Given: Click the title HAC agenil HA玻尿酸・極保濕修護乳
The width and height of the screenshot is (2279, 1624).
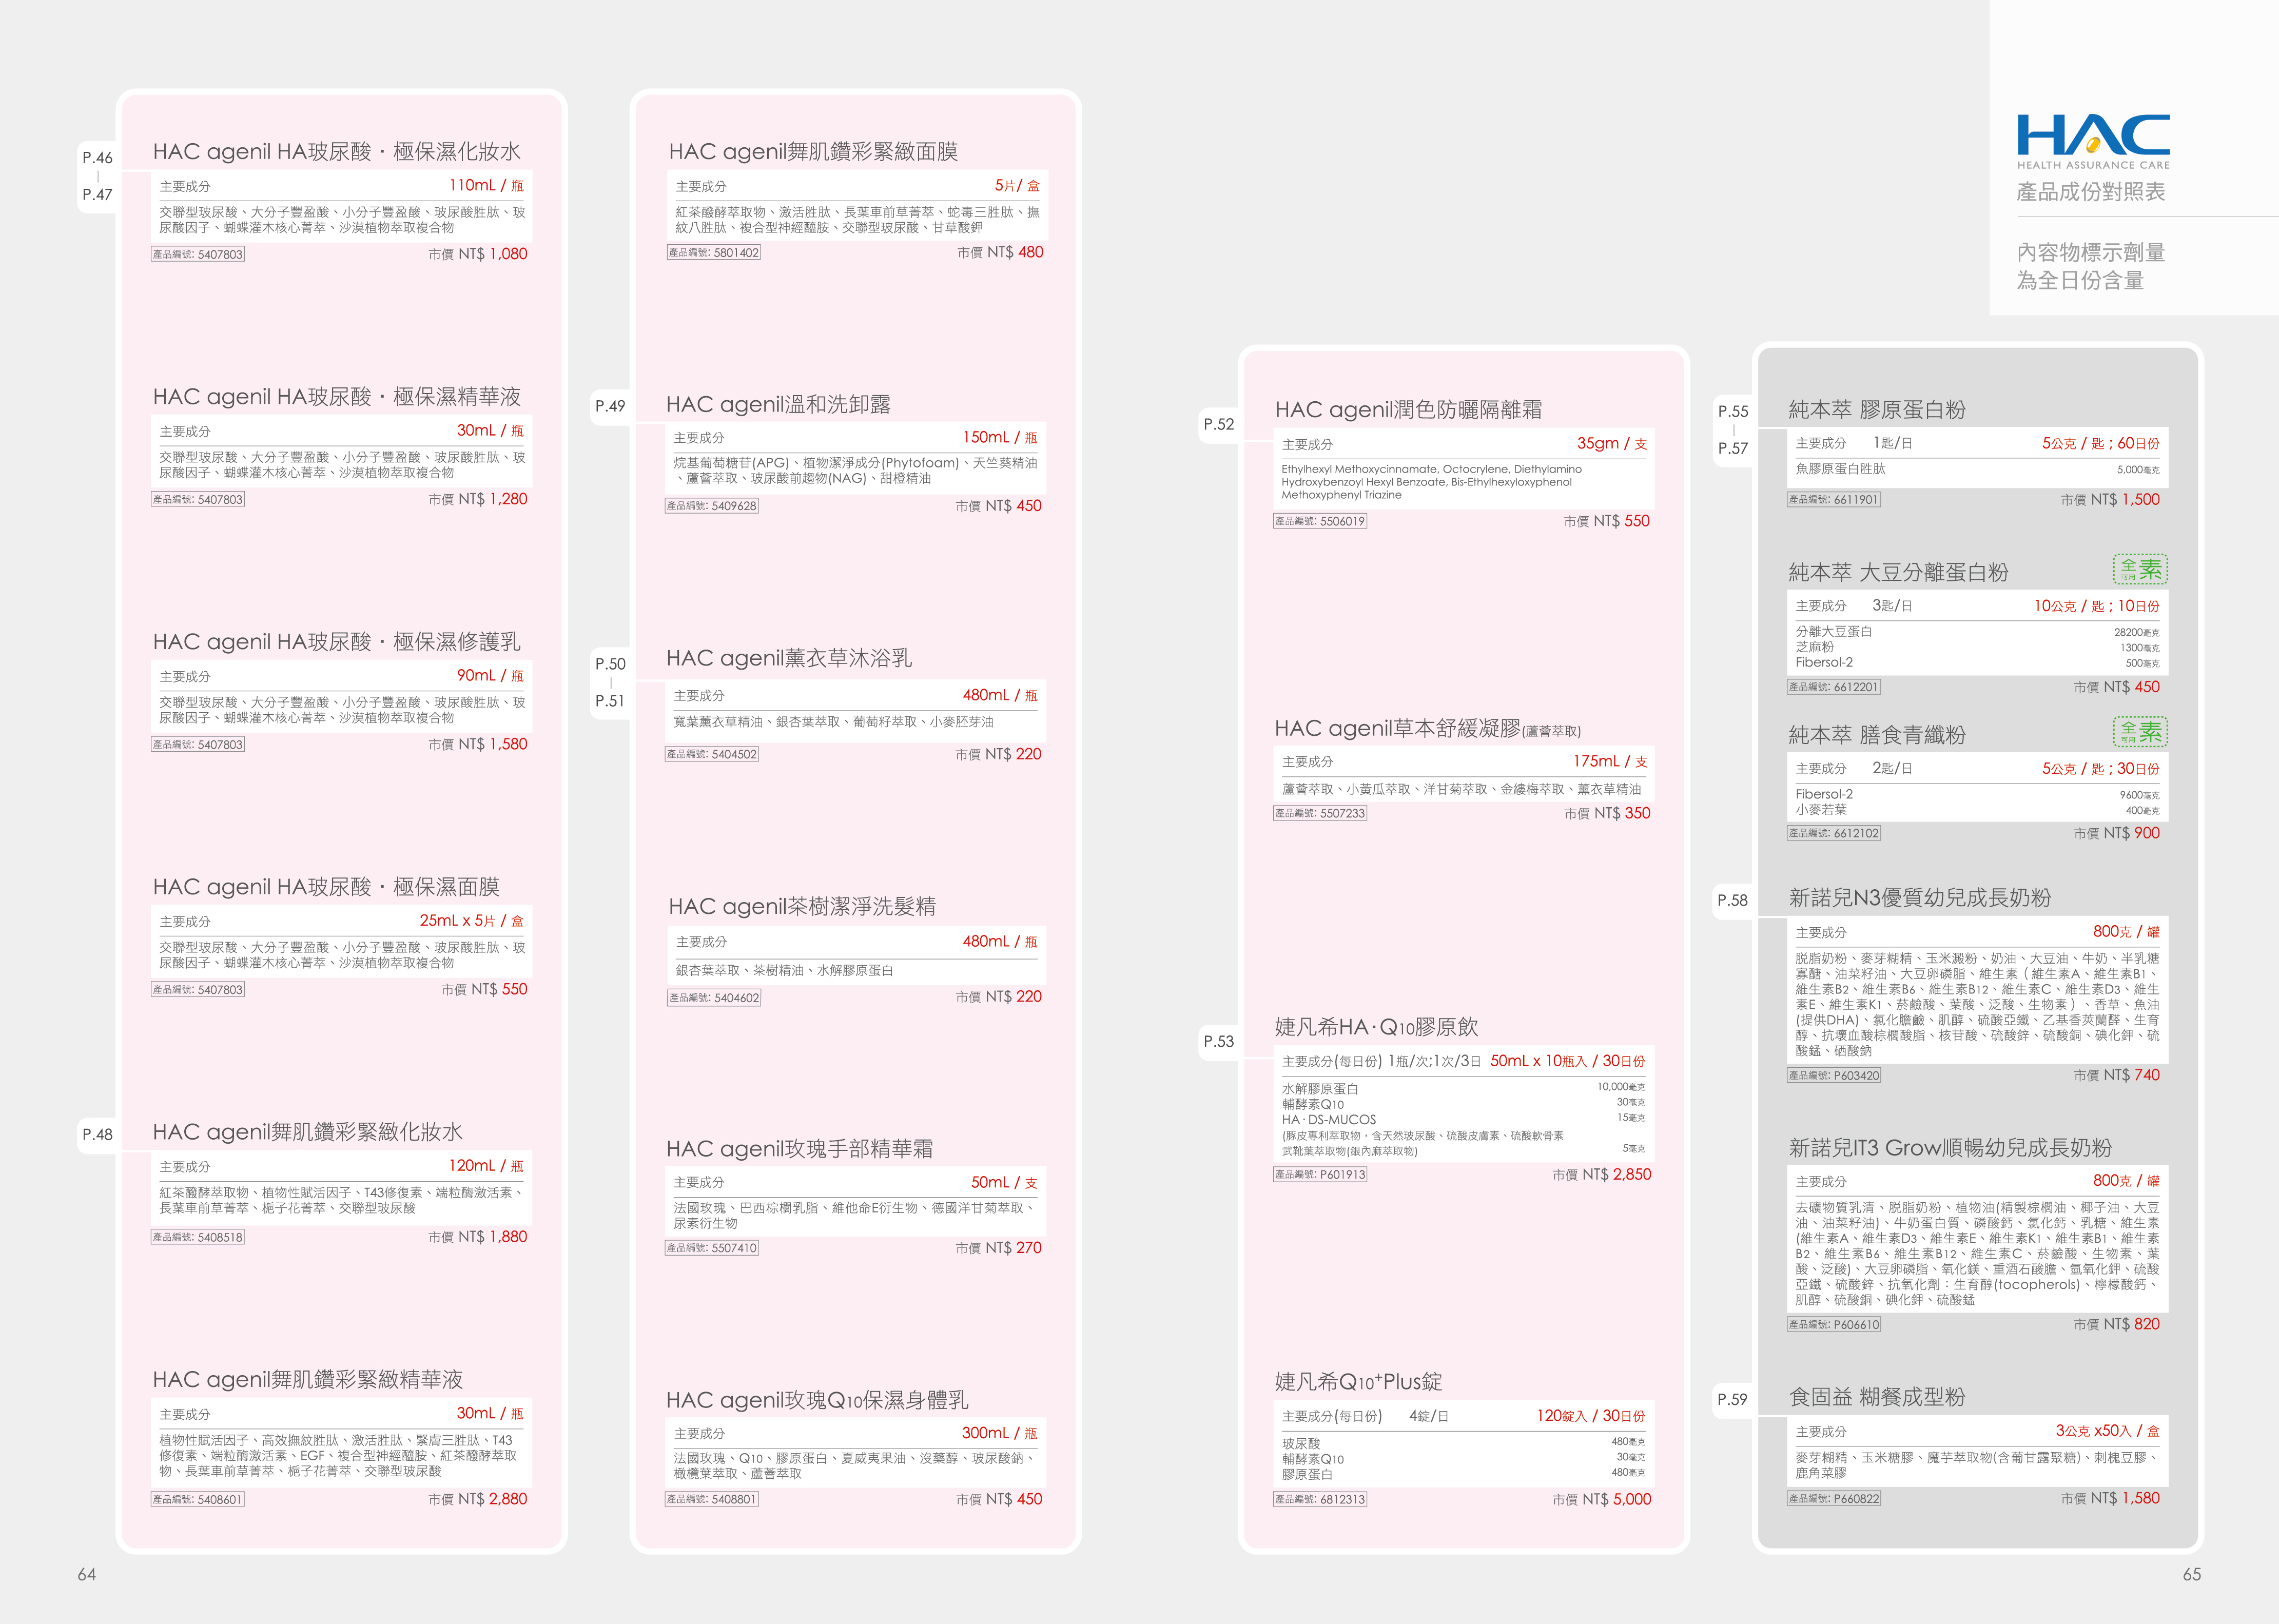Looking at the screenshot, I should click(337, 642).
